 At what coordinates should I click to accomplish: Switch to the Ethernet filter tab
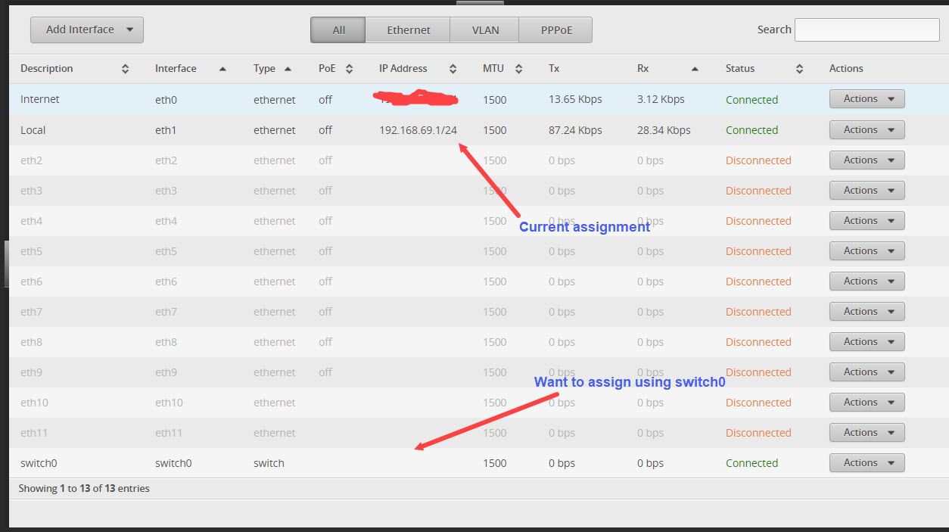coord(408,30)
